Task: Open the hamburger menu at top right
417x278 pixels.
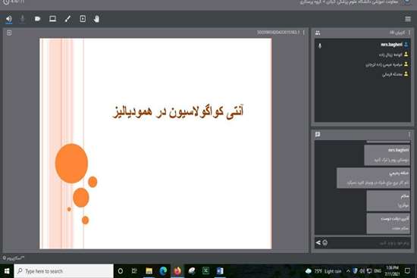Action: [408, 19]
